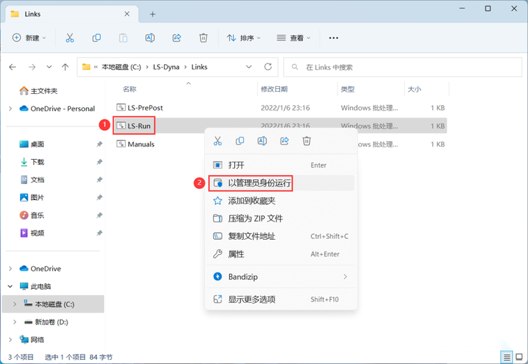Select the Manuals file name
Image resolution: width=528 pixels, height=364 pixels.
[141, 144]
